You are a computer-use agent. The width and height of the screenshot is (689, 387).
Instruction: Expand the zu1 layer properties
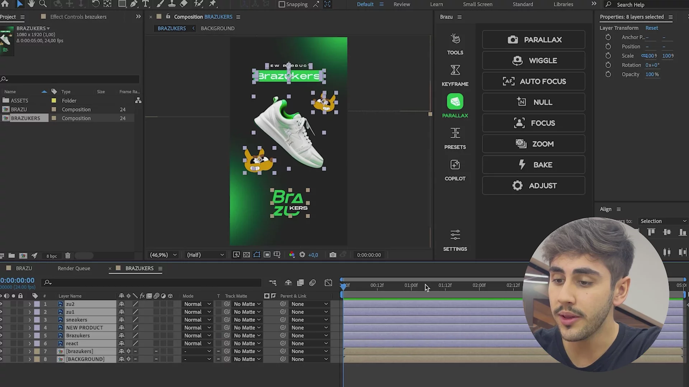click(30, 312)
